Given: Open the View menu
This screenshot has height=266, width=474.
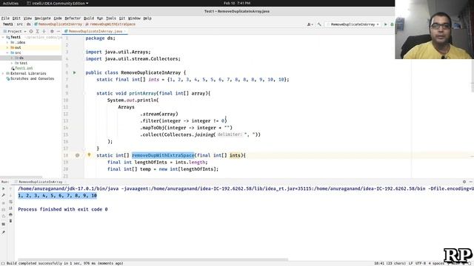Looking at the screenshot, I should coord(27,18).
